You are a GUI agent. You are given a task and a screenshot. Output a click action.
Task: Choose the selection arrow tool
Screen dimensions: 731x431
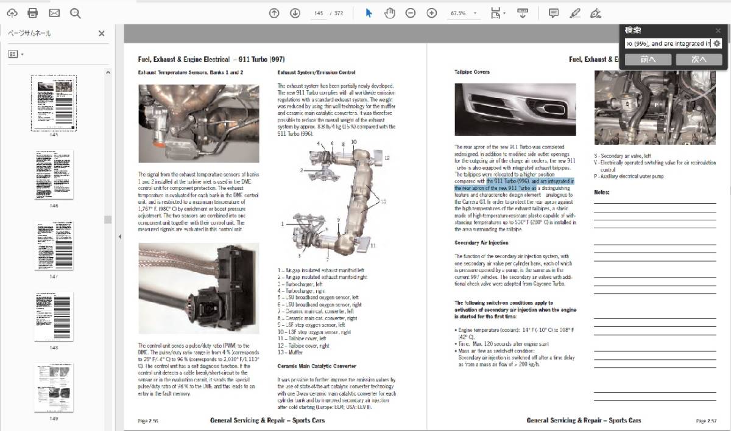click(x=369, y=13)
